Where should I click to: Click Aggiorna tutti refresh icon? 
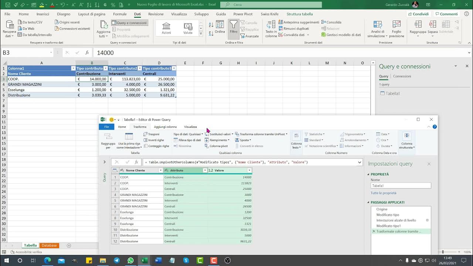[103, 29]
